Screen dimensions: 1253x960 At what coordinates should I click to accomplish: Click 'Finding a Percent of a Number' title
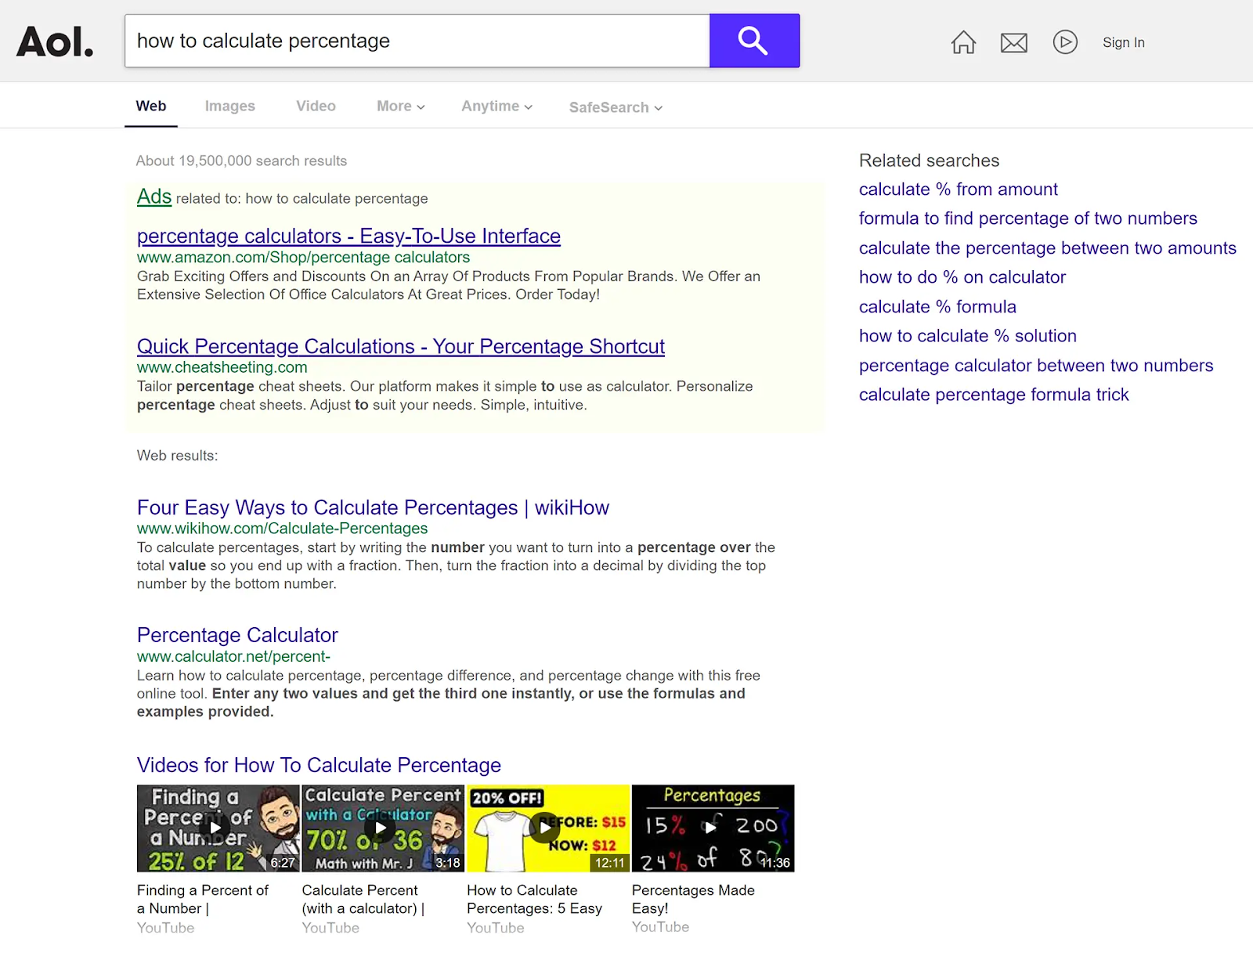pos(202,899)
